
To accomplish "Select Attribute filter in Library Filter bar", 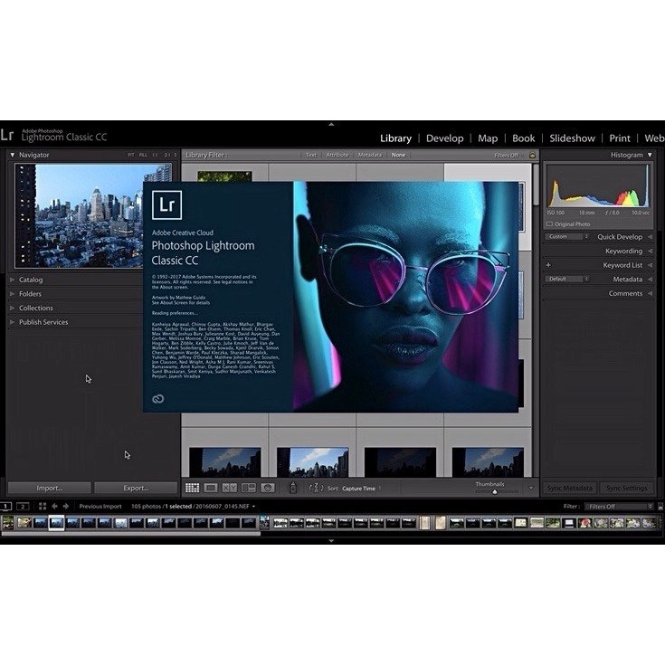I will [x=337, y=156].
